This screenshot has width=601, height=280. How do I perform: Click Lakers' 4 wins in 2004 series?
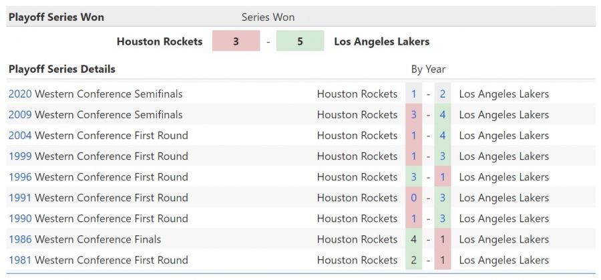pyautogui.click(x=442, y=135)
